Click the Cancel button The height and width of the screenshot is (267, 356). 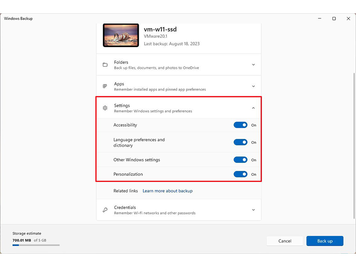pyautogui.click(x=285, y=241)
